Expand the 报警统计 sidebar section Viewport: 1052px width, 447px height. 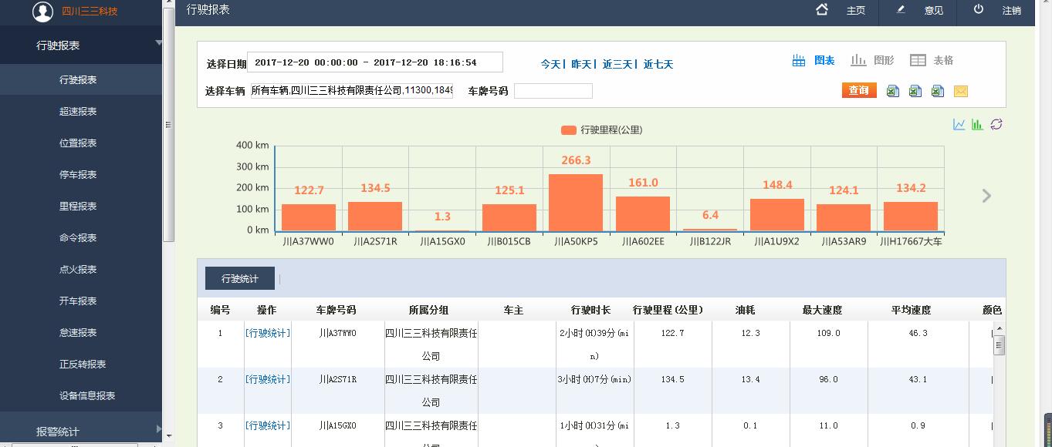tap(81, 432)
